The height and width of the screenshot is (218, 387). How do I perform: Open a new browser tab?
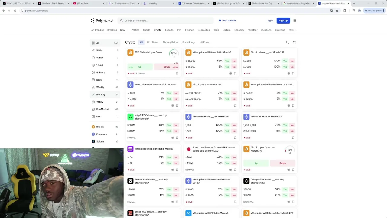pos(354,3)
